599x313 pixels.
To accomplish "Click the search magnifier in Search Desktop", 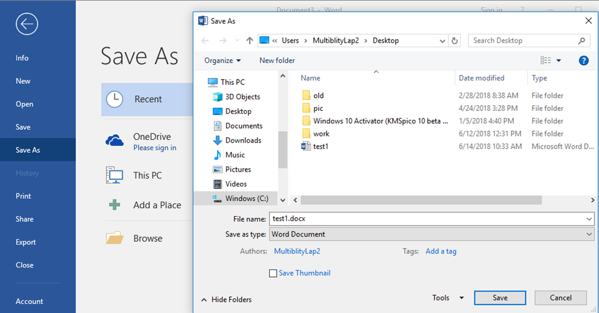I will (x=581, y=40).
